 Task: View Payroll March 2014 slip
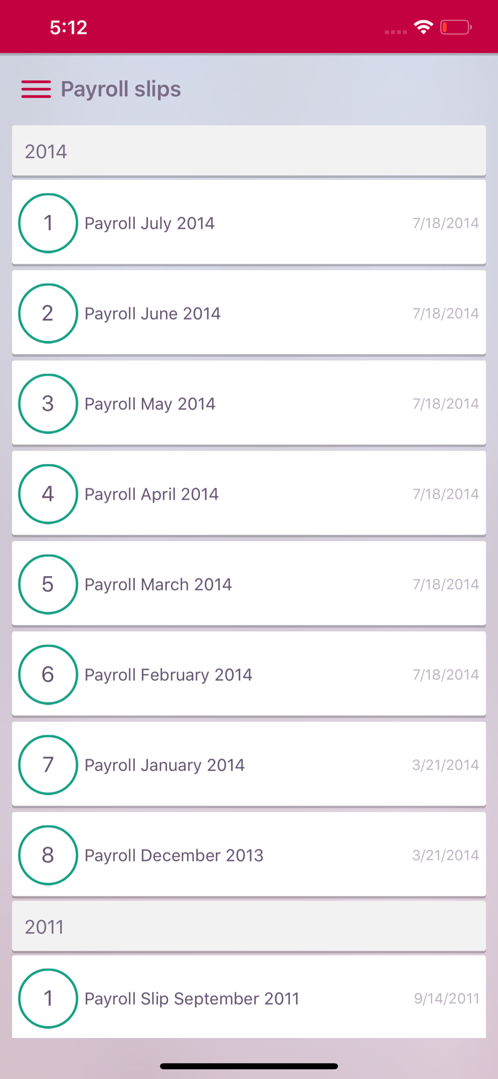click(x=249, y=584)
